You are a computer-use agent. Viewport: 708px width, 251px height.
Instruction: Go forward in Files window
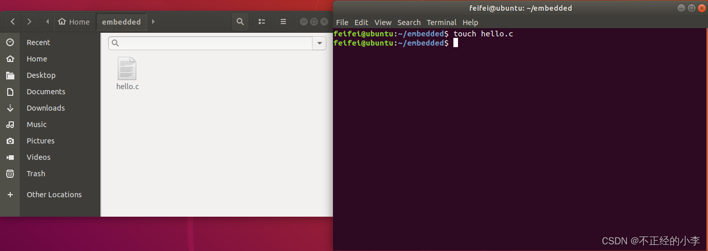[x=29, y=22]
